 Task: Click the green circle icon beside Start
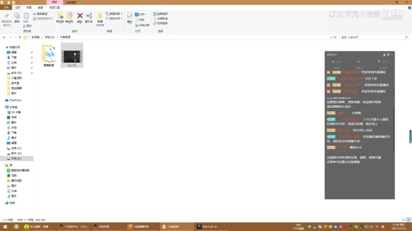(x=16, y=226)
